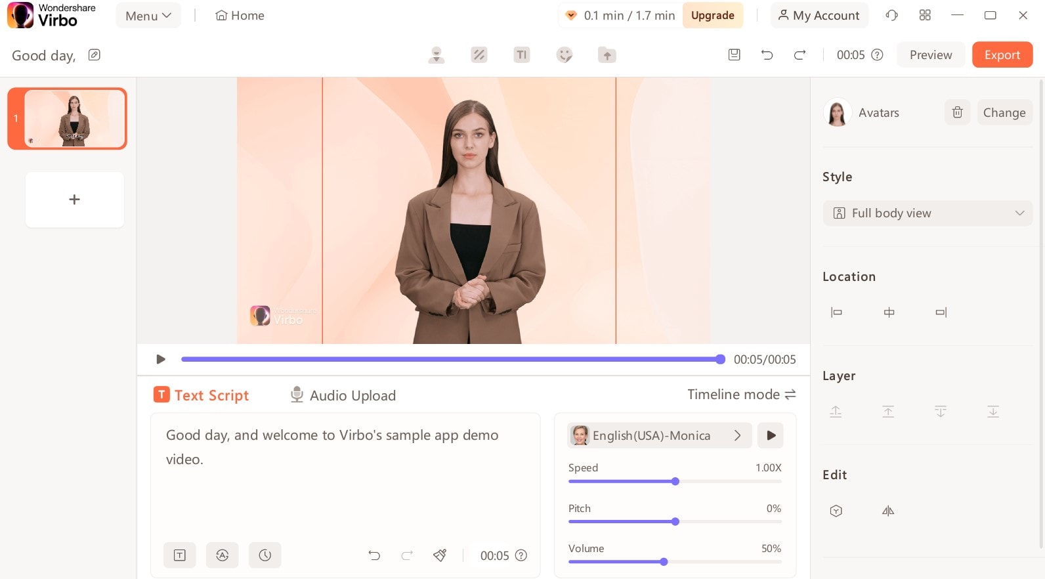
Task: Adjust the Volume slider
Action: pos(675,562)
